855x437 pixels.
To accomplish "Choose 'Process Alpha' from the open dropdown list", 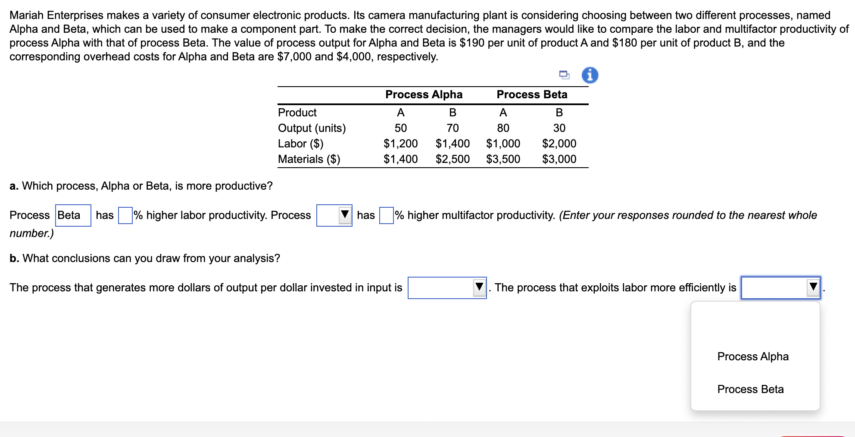I will 752,356.
